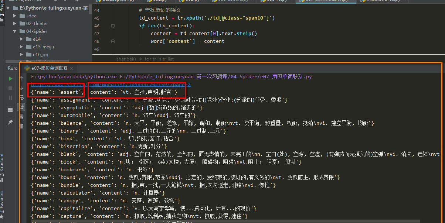The image size is (445, 223).
Task: Open the Project tool window tab
Action: (2, 11)
